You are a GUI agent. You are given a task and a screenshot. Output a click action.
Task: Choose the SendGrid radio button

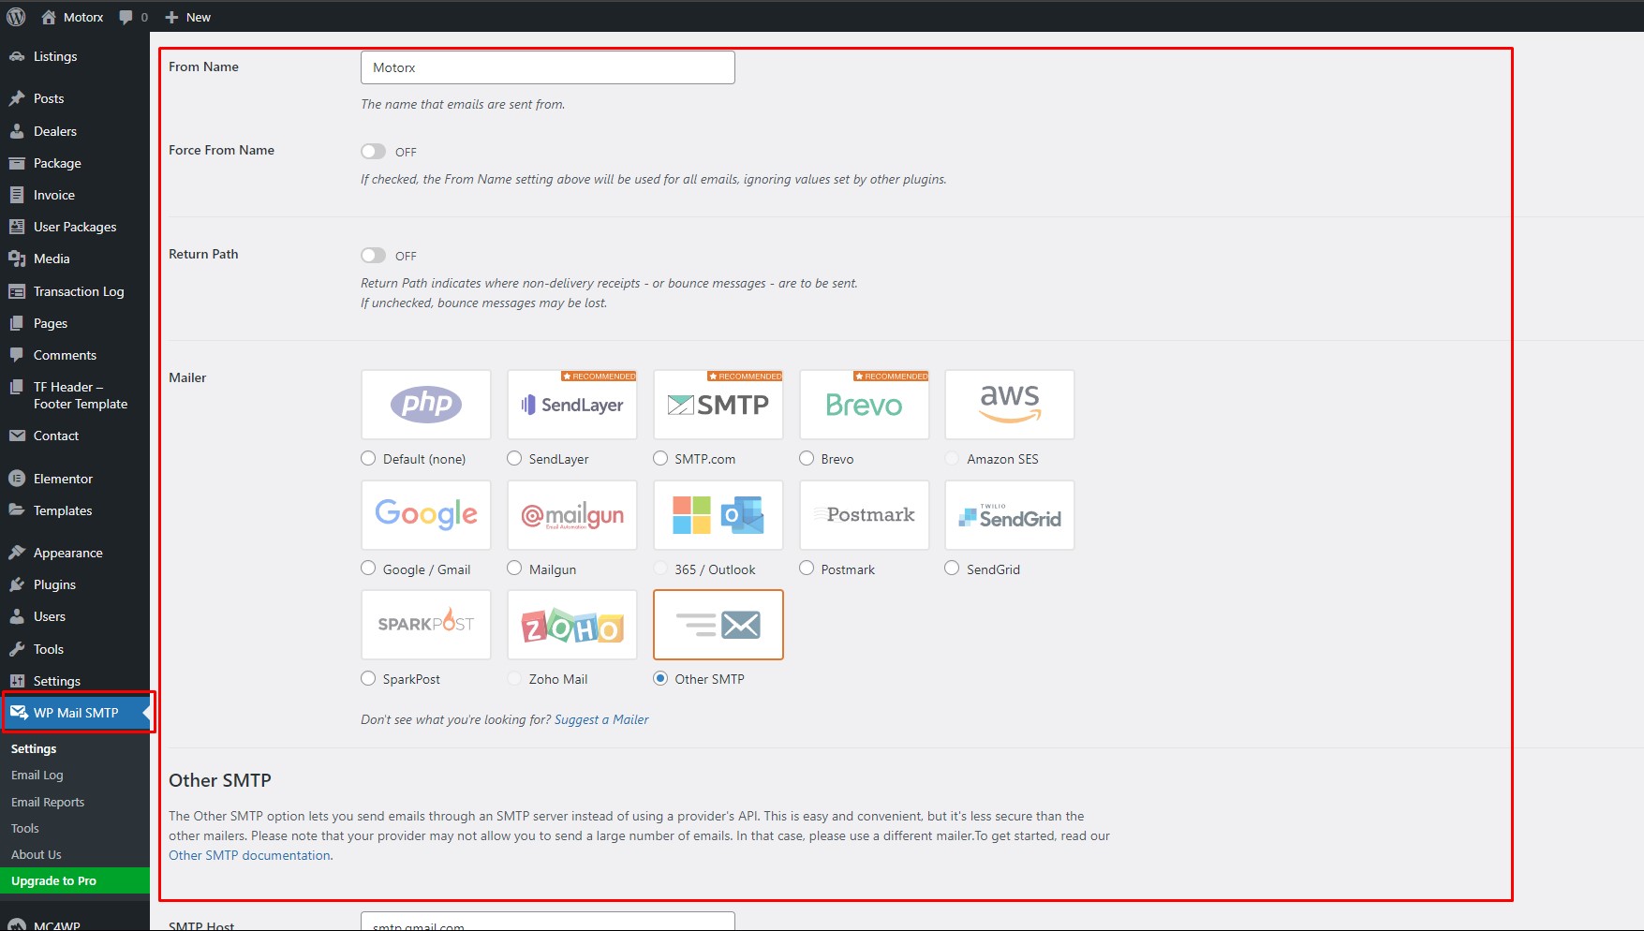tap(952, 568)
